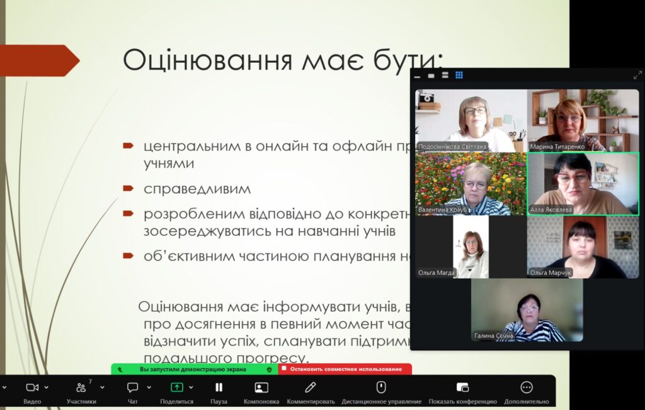Viewport: 645px width, 410px height.
Task: Open the Компоновка layout options
Action: coord(261,387)
